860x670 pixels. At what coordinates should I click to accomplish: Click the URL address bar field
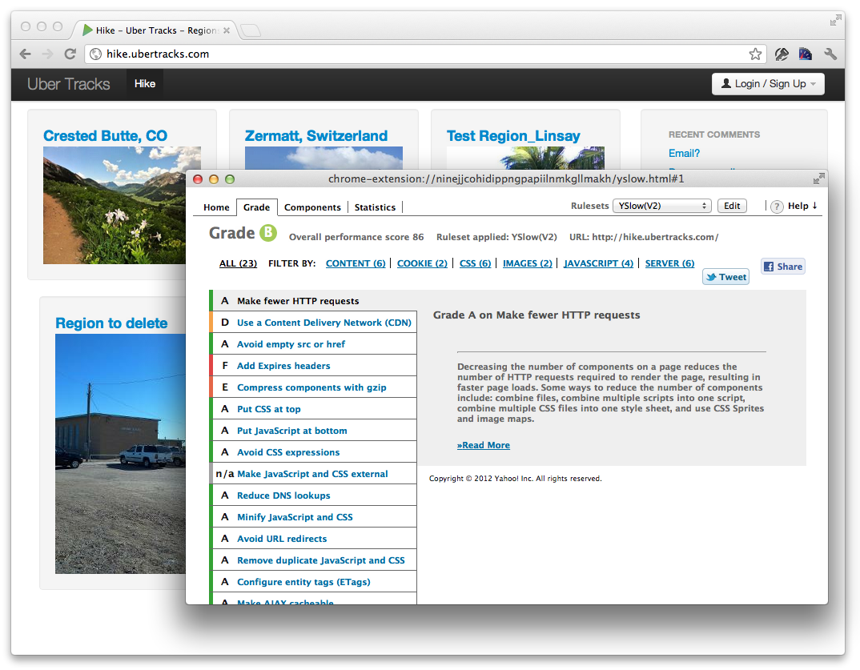click(416, 54)
